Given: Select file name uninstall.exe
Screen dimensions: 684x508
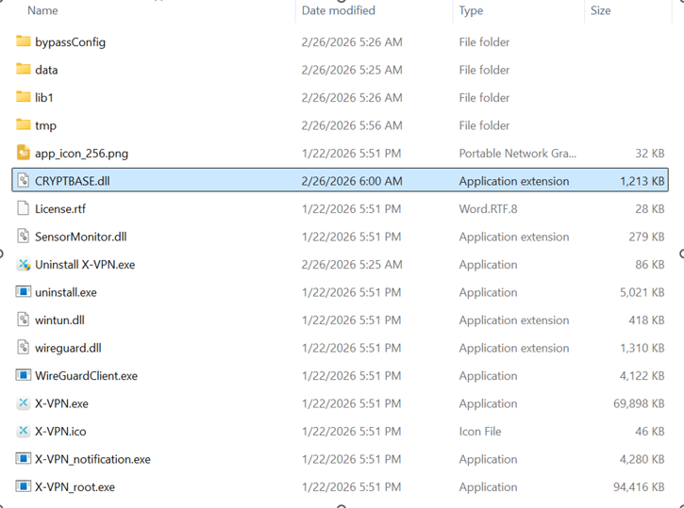Looking at the screenshot, I should click(66, 292).
